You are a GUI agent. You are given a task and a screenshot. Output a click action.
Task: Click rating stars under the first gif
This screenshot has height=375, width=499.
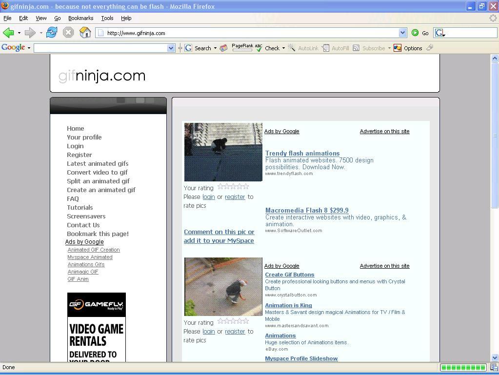click(233, 187)
